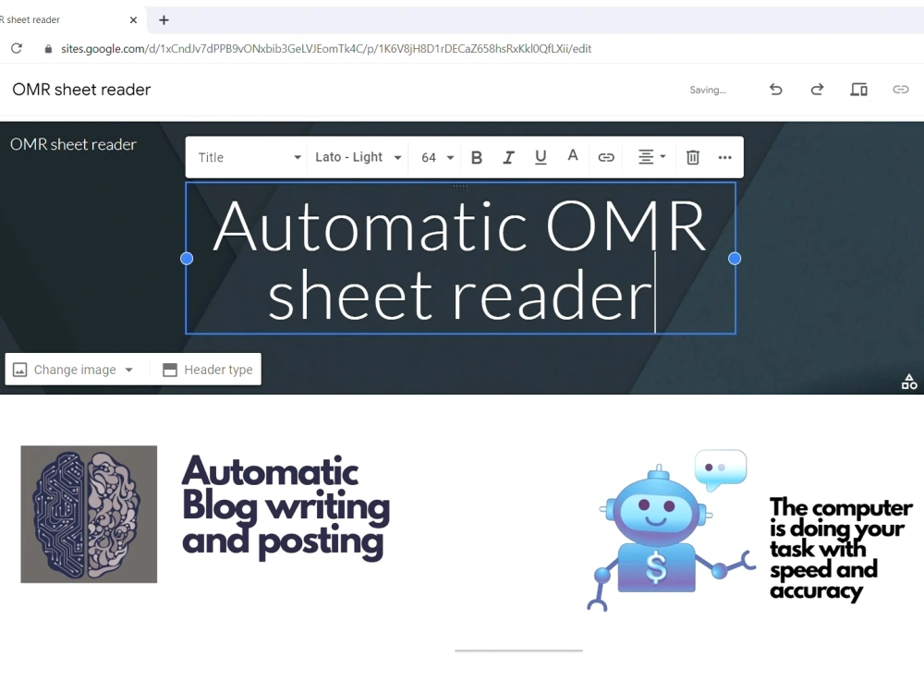Click the Automatic Blog writing and posting text
The image size is (924, 693).
pos(286,507)
